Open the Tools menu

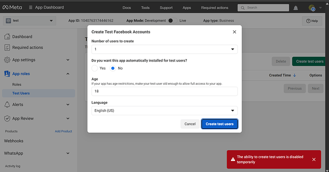click(145, 8)
